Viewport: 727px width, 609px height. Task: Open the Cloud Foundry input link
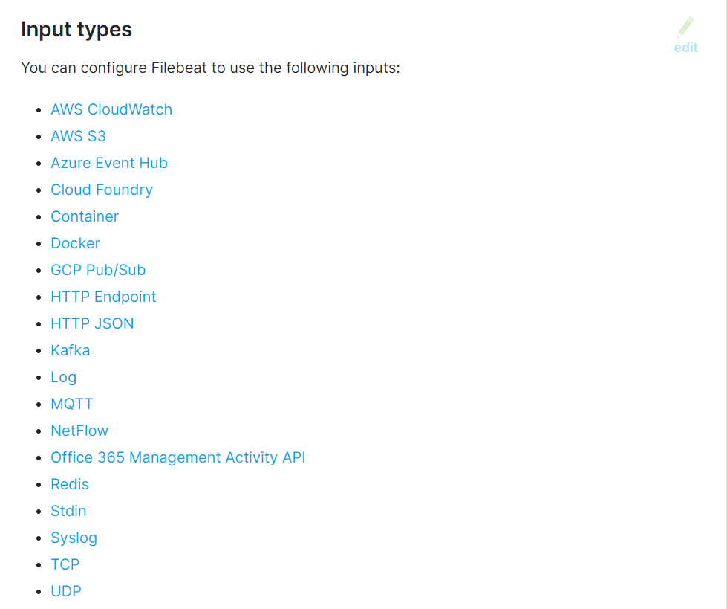[x=102, y=190]
